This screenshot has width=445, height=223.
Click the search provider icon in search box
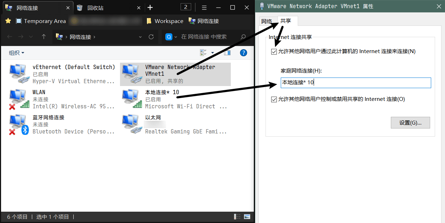tap(170, 37)
